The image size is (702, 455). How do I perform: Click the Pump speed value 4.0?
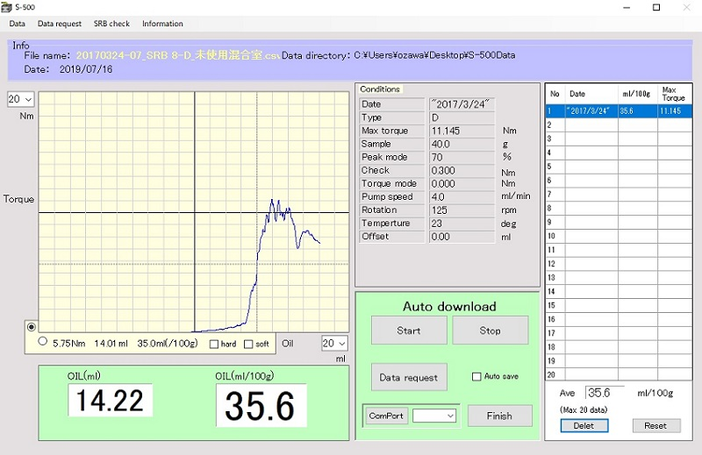click(462, 197)
